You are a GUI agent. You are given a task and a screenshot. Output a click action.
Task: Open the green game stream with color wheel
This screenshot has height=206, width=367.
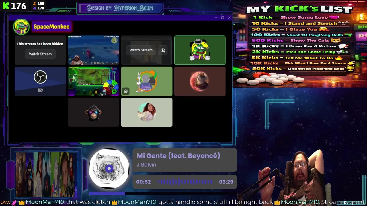click(x=93, y=81)
